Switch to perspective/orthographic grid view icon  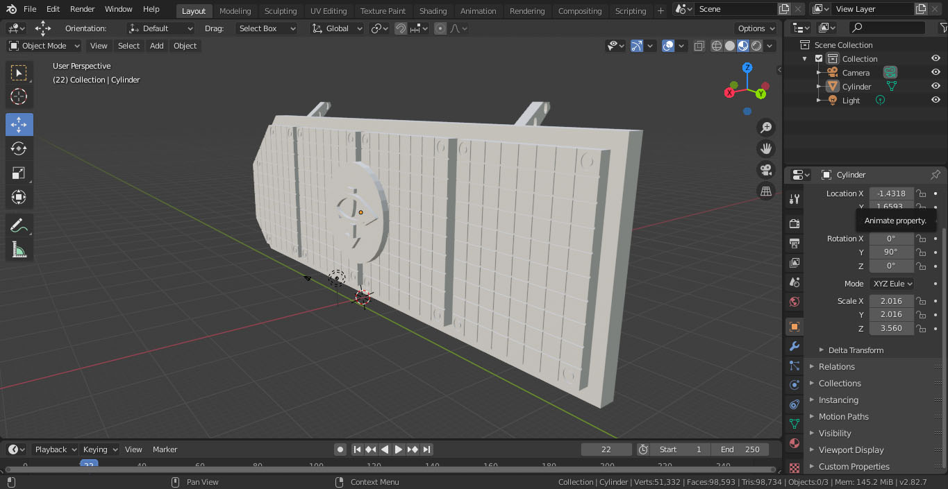pos(766,191)
